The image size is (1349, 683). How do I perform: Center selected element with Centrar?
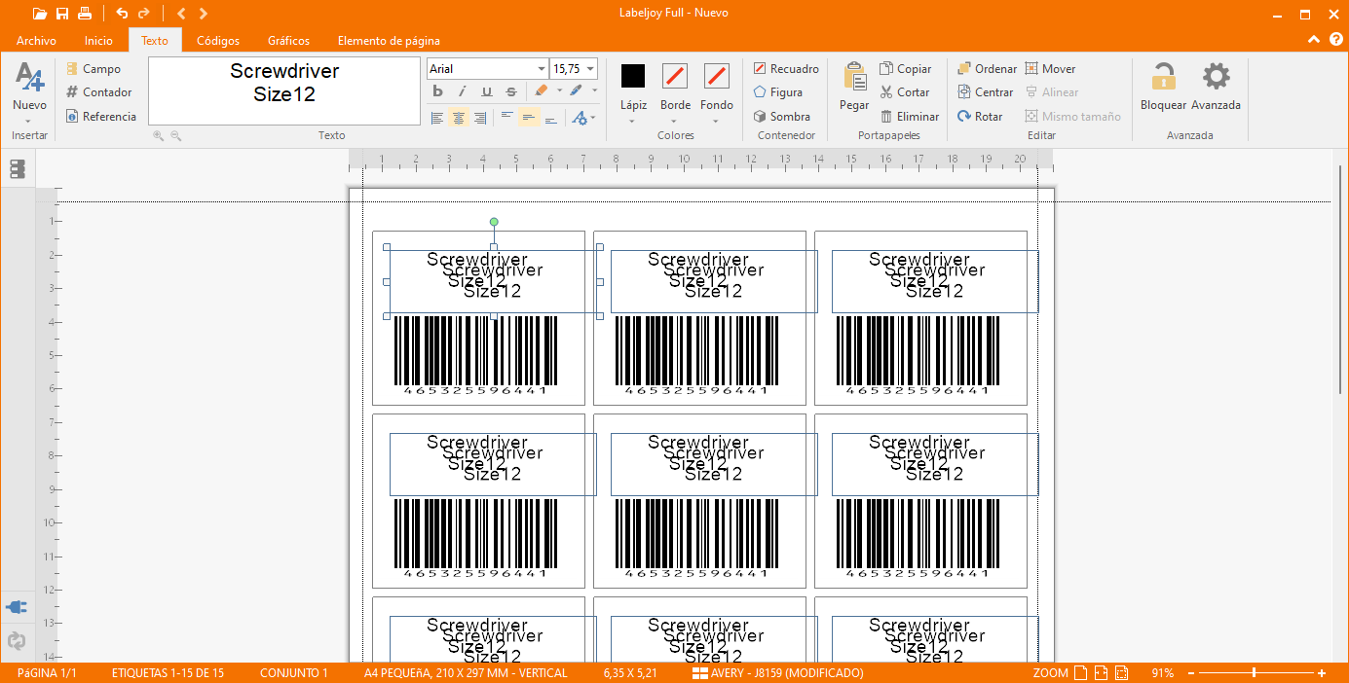click(x=986, y=92)
